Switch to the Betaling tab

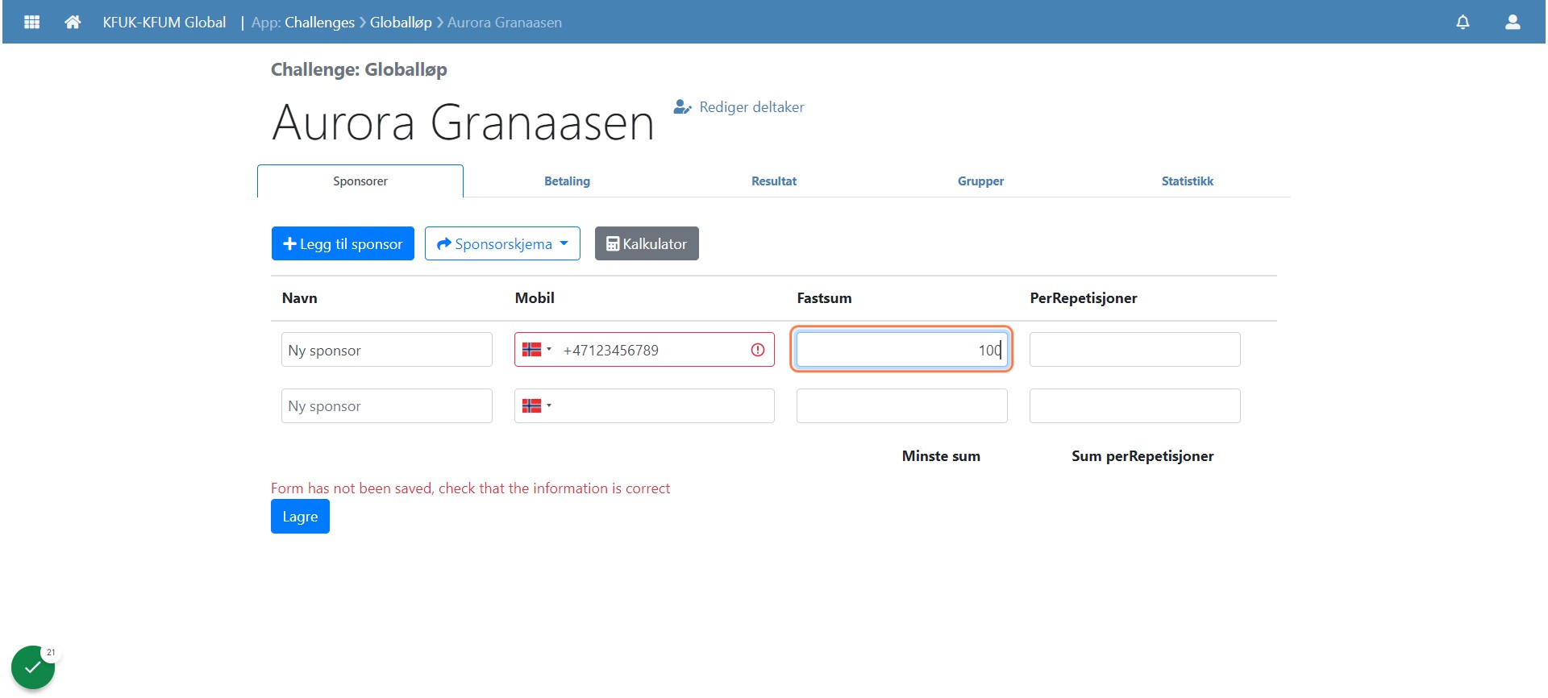(x=567, y=181)
